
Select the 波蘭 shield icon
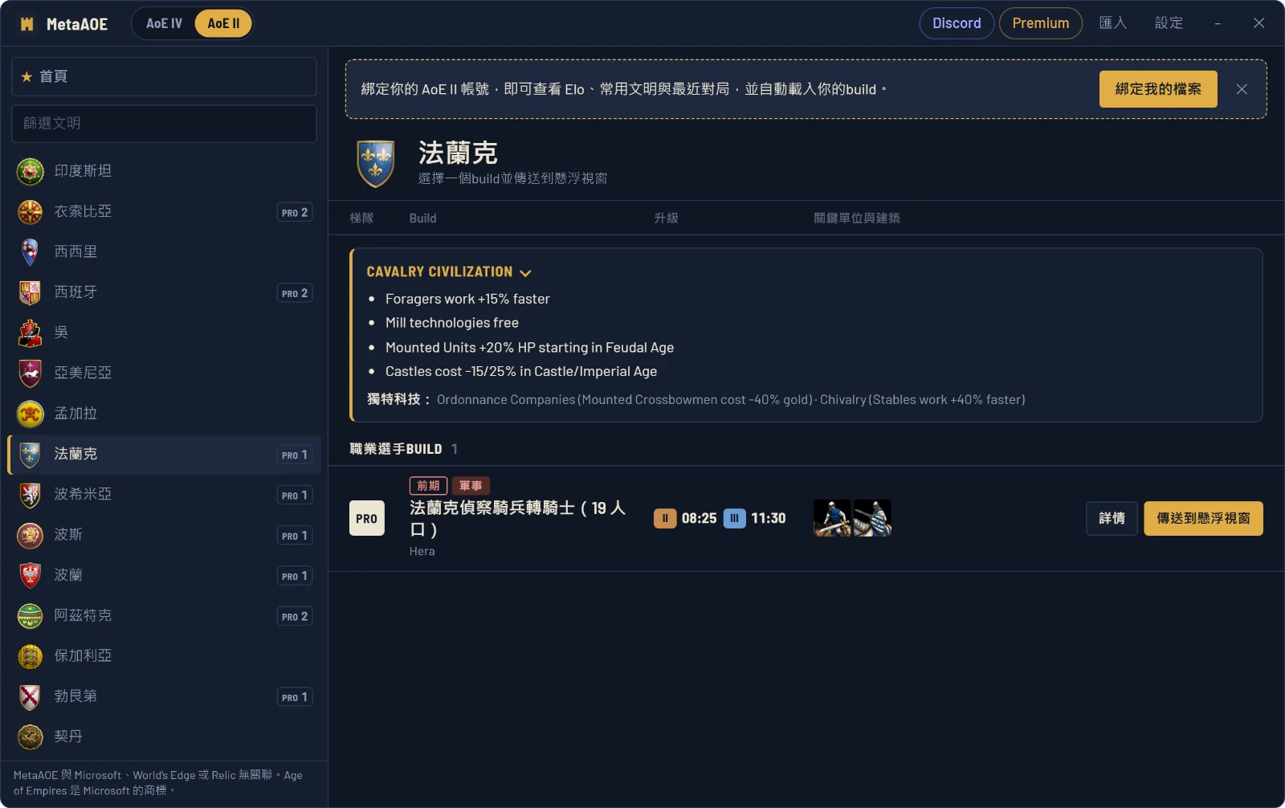(x=31, y=575)
